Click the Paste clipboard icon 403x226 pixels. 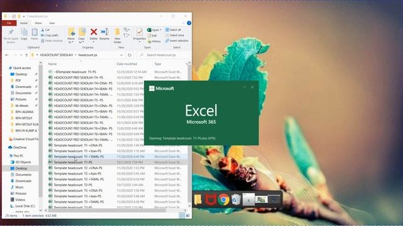click(35, 33)
